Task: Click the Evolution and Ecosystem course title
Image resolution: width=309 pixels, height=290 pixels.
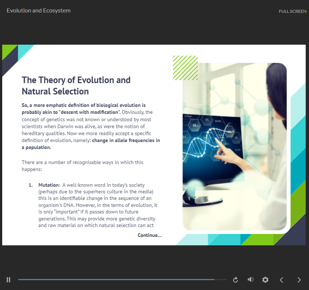Action: [x=38, y=11]
